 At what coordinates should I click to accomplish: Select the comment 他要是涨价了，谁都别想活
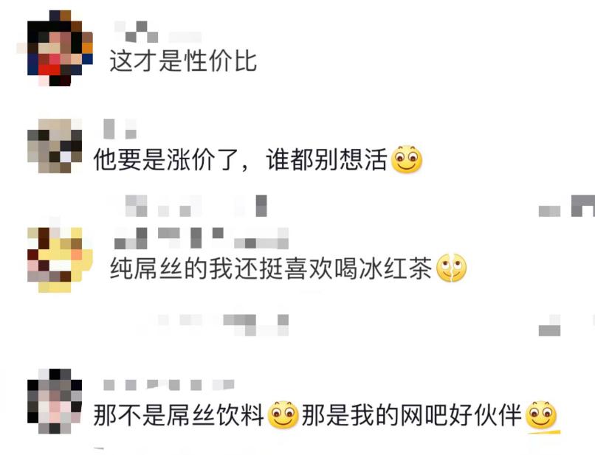(x=240, y=159)
